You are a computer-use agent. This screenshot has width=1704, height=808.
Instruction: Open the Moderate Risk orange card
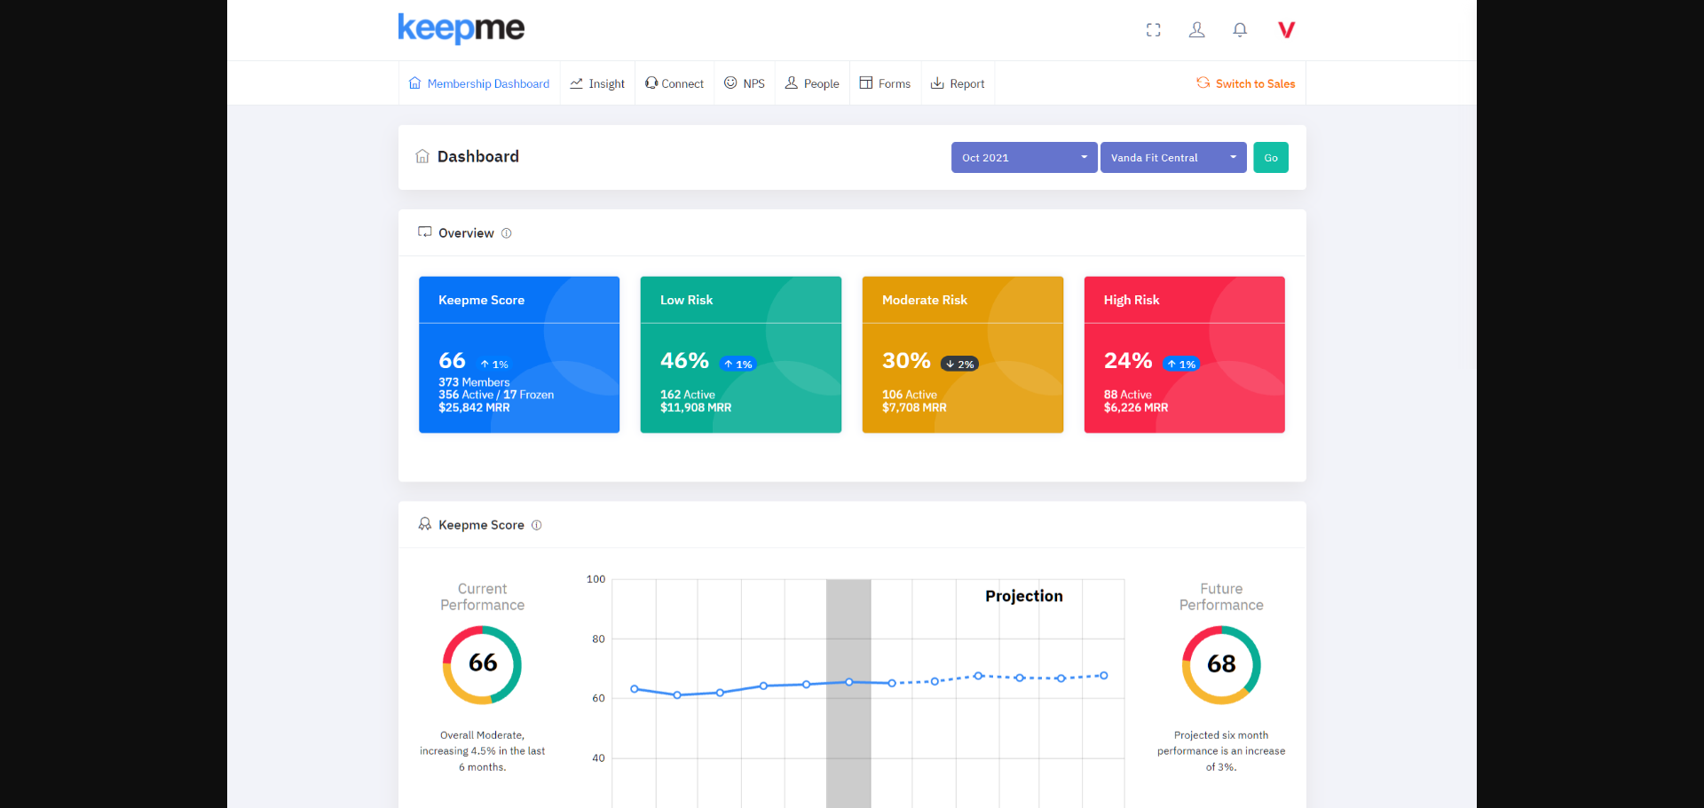click(963, 355)
